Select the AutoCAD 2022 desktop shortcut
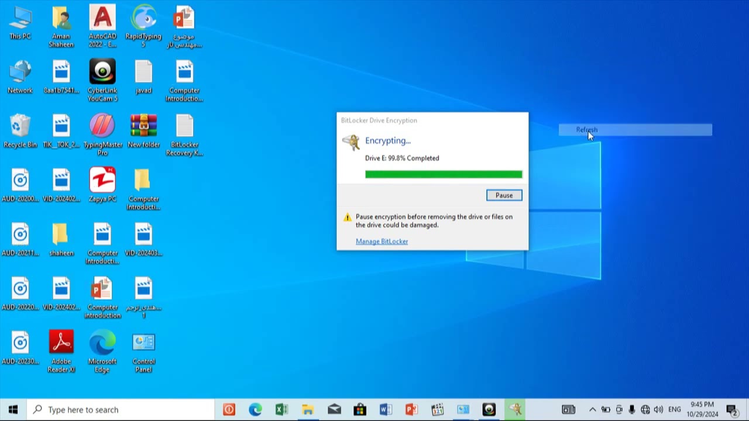The width and height of the screenshot is (749, 421). 102,27
